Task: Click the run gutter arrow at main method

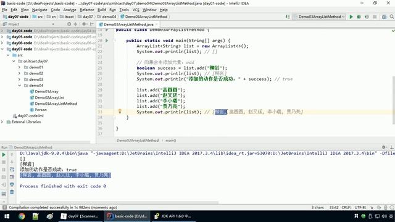Action: [x=107, y=41]
